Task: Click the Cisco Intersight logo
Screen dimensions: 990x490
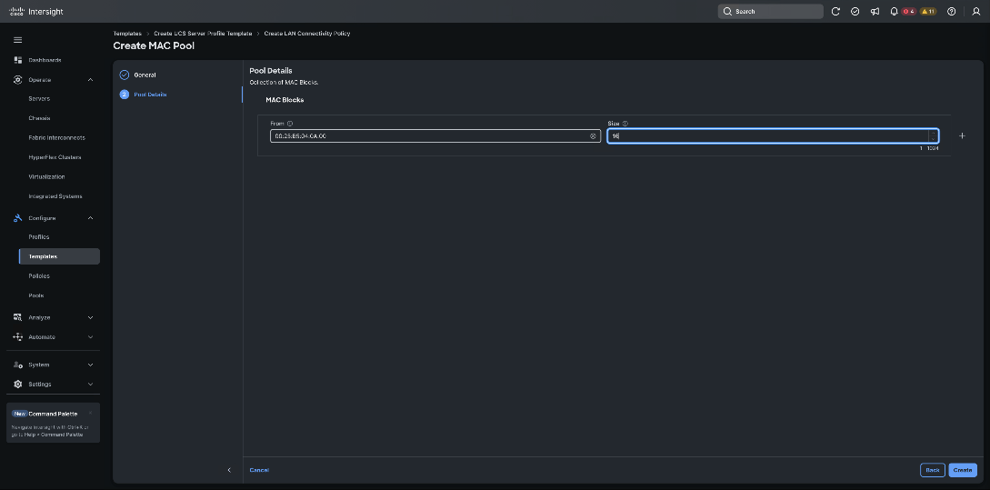Action: pos(36,12)
